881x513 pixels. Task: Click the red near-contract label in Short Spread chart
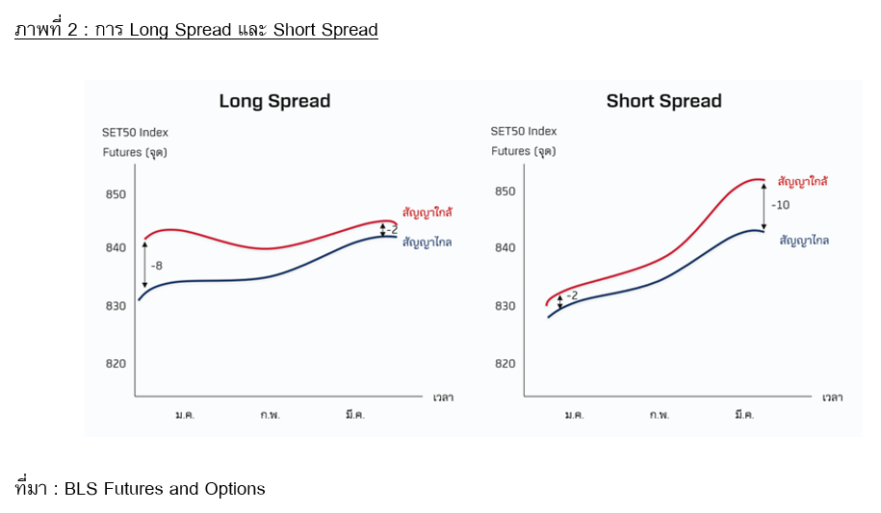click(x=803, y=181)
